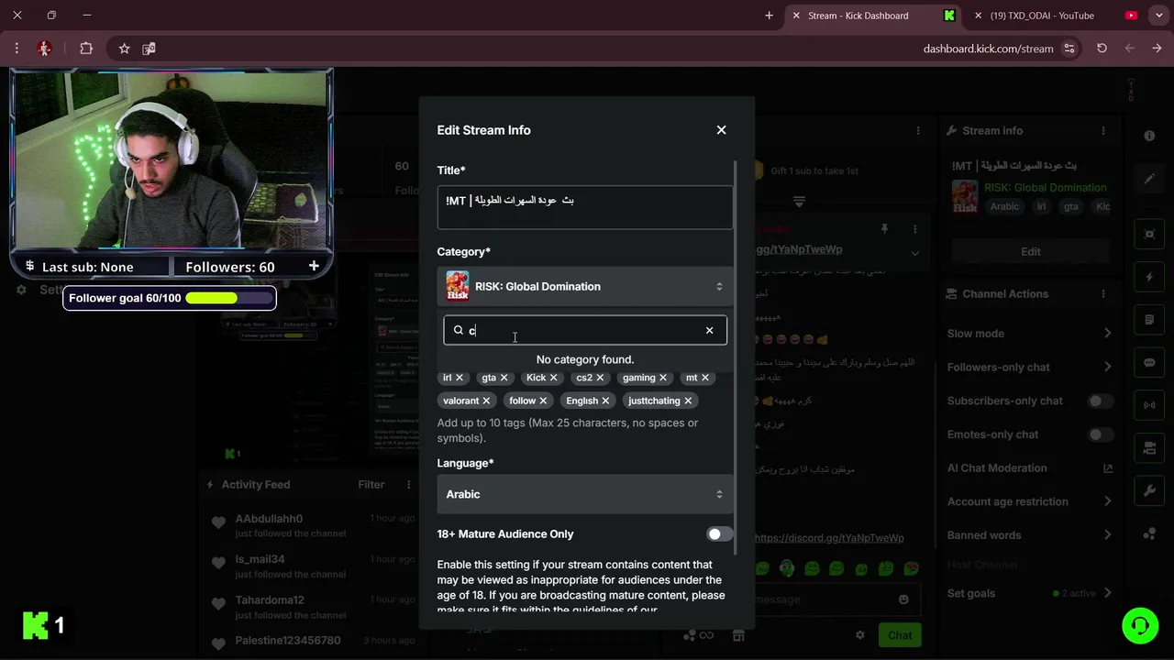
Task: Remove the 'follow' tag
Action: click(543, 401)
